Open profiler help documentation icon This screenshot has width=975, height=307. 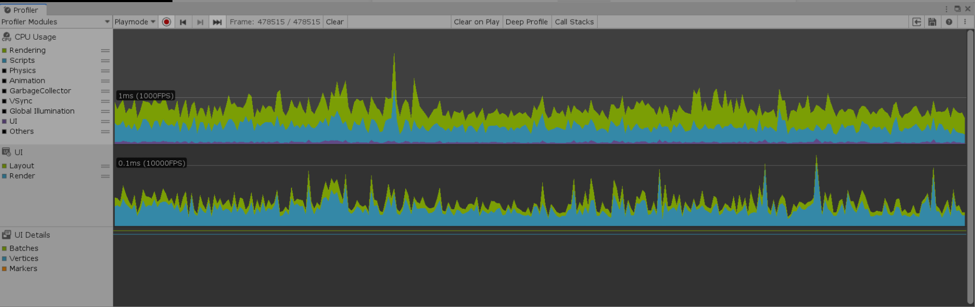pyautogui.click(x=949, y=22)
